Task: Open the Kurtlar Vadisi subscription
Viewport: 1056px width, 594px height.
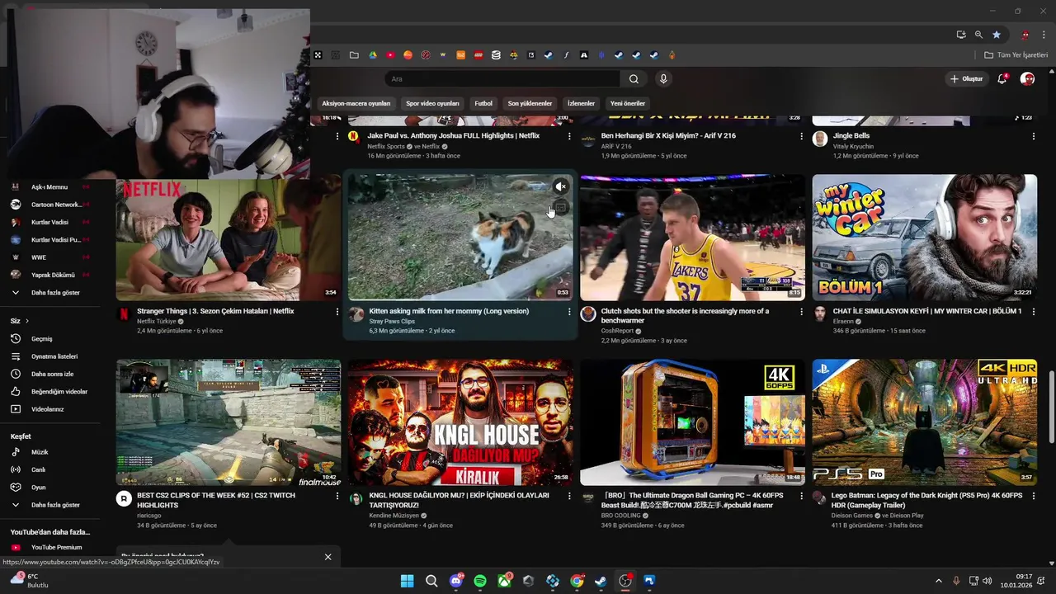Action: click(x=49, y=222)
